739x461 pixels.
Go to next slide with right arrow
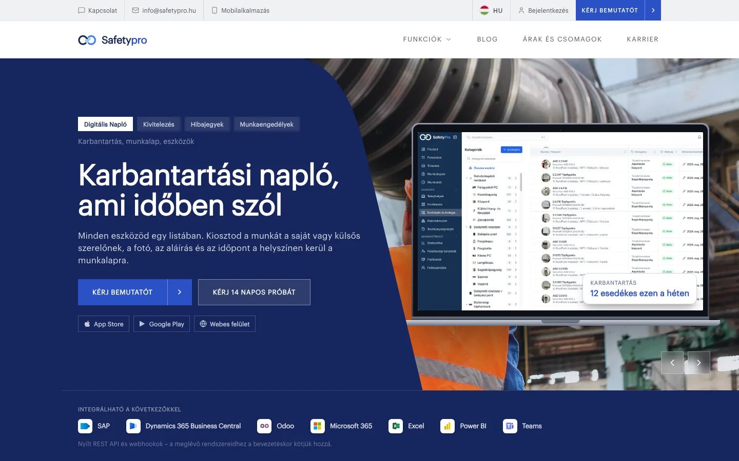tap(699, 363)
